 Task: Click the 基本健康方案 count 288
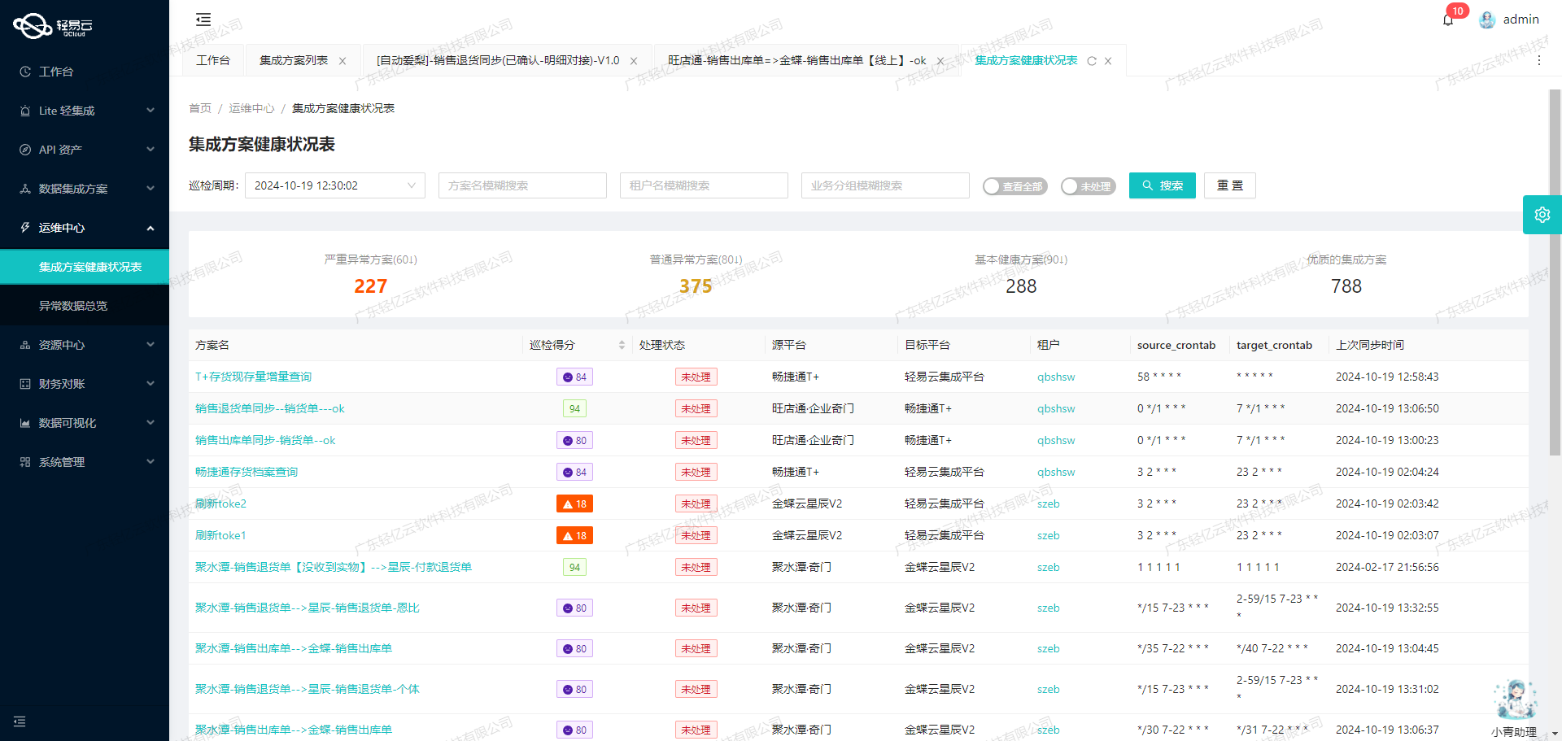click(1021, 286)
